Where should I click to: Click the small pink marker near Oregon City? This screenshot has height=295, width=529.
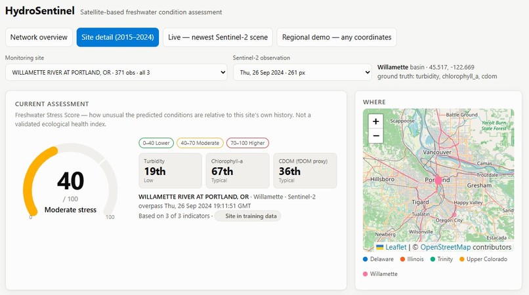(454, 214)
